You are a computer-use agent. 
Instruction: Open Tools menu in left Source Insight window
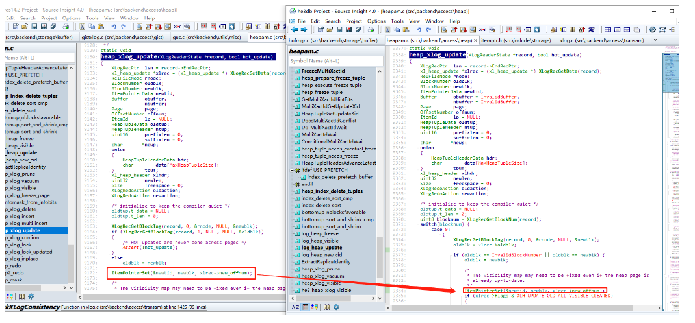click(x=92, y=18)
